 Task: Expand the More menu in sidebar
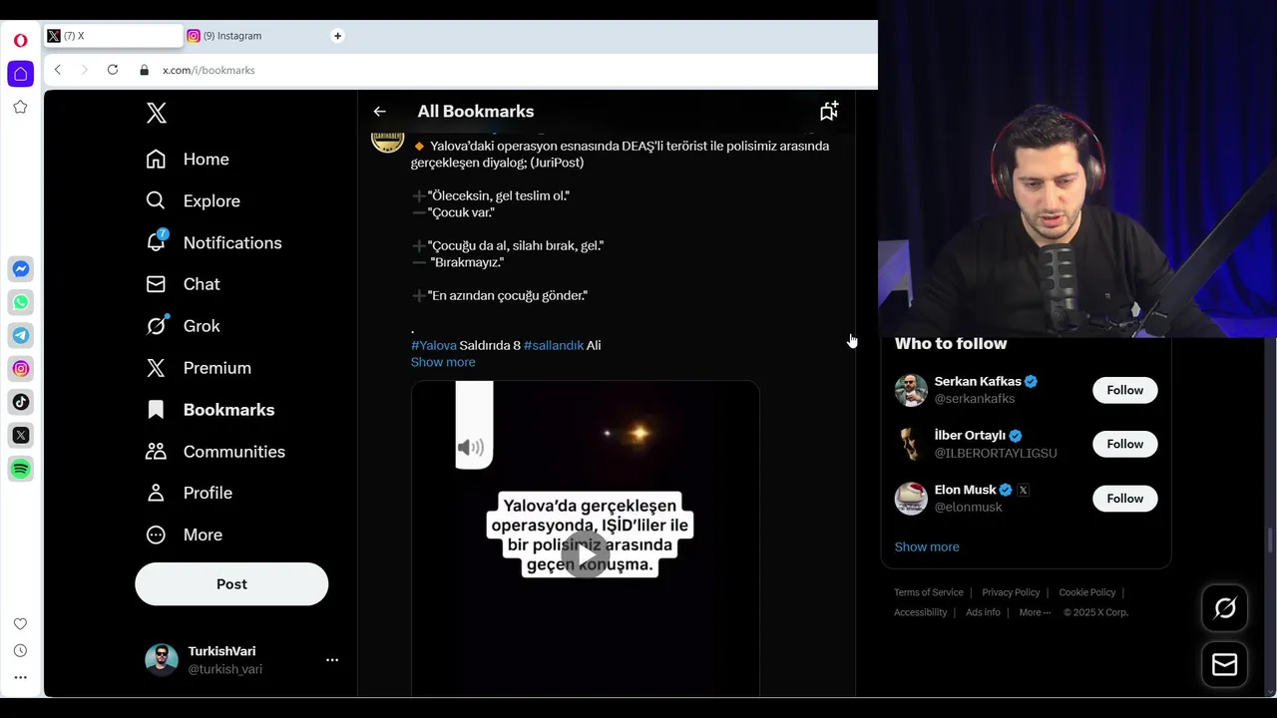pos(184,535)
